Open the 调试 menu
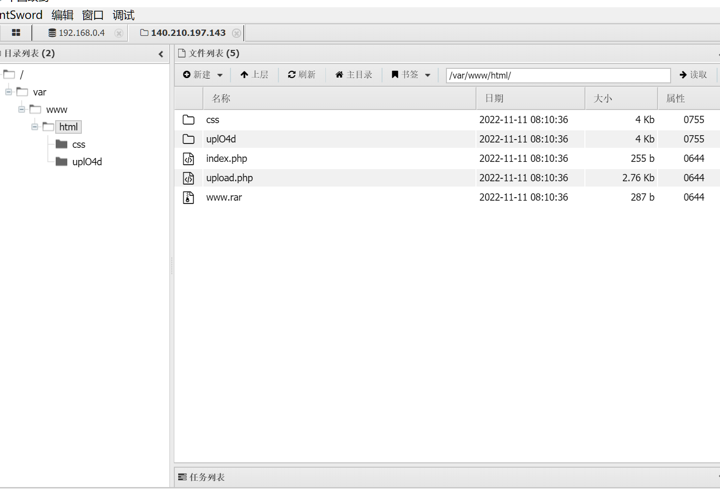 pyautogui.click(x=123, y=15)
